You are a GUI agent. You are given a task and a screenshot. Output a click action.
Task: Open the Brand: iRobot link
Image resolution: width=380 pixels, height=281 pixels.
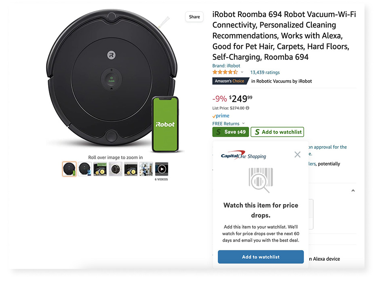coord(226,66)
